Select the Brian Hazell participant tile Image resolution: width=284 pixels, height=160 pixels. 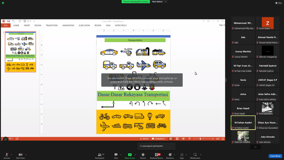click(x=243, y=108)
